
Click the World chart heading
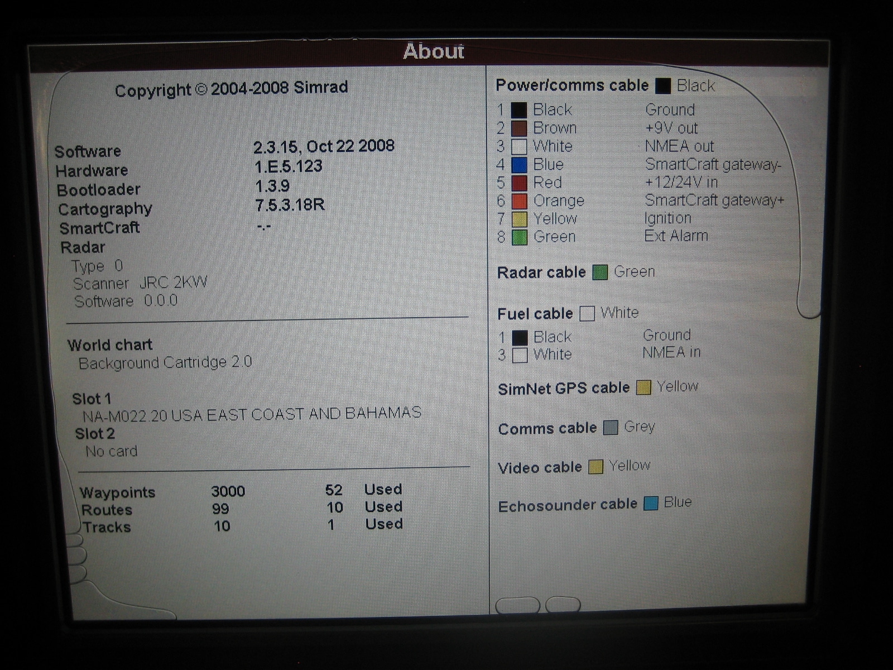tap(110, 345)
